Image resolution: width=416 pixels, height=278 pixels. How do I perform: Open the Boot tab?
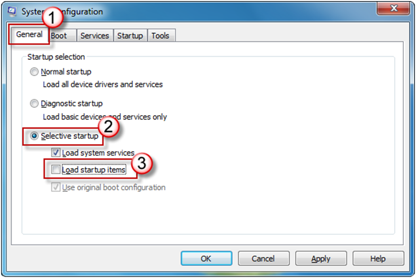(59, 35)
